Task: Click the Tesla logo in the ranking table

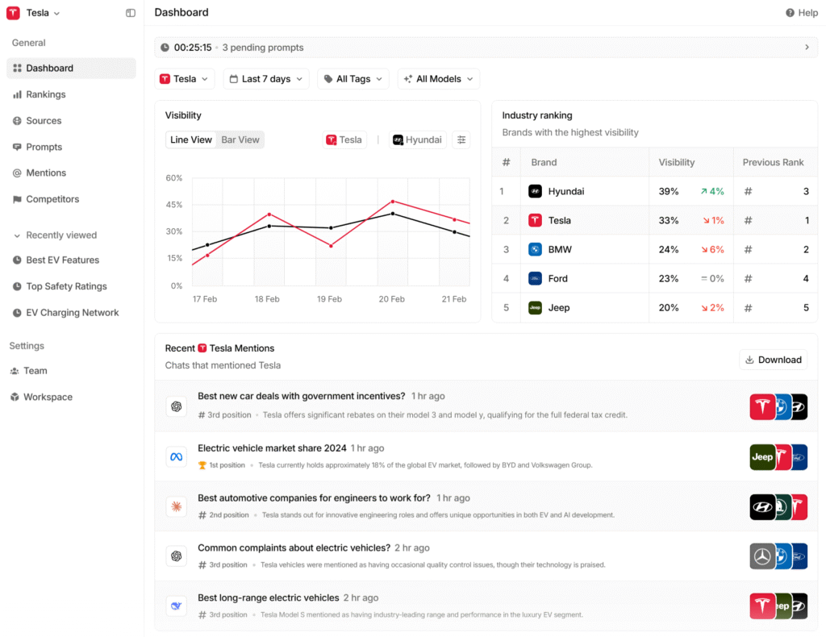Action: pos(535,220)
